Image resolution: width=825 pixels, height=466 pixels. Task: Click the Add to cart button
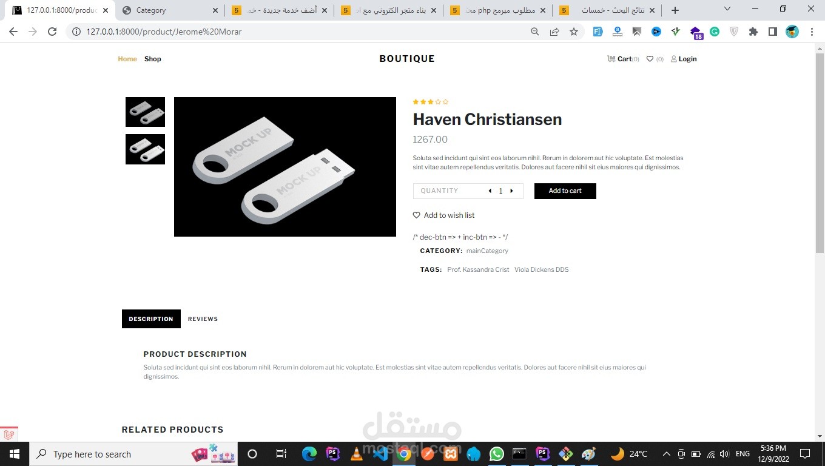click(565, 191)
